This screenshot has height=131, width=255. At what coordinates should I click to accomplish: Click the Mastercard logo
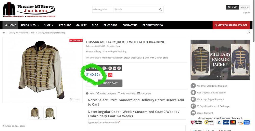[x=233, y=122]
